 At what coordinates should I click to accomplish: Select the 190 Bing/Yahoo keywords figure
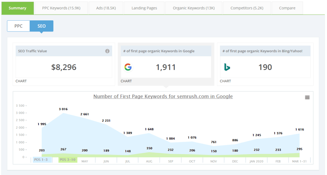click(265, 67)
